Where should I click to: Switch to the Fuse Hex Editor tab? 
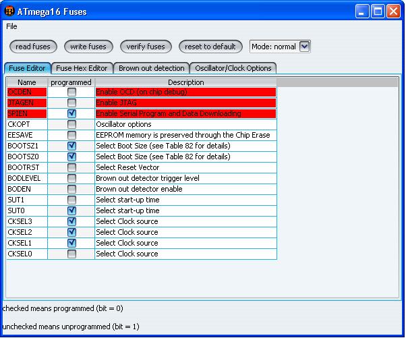[82, 68]
